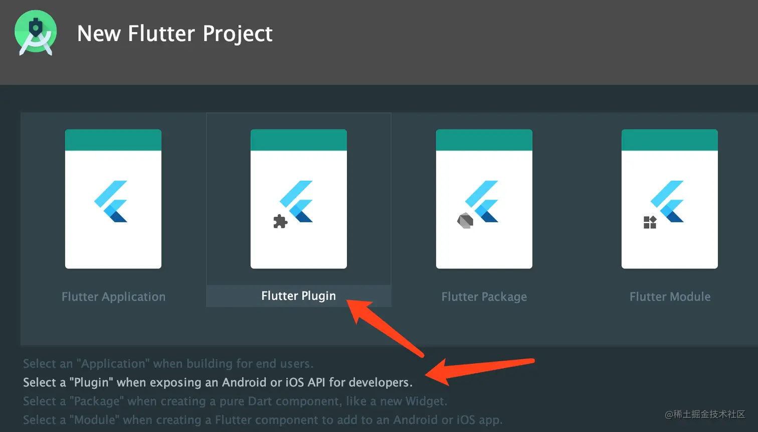Click the "Flutter Application" label
Screen dimensions: 758x432
[113, 297]
